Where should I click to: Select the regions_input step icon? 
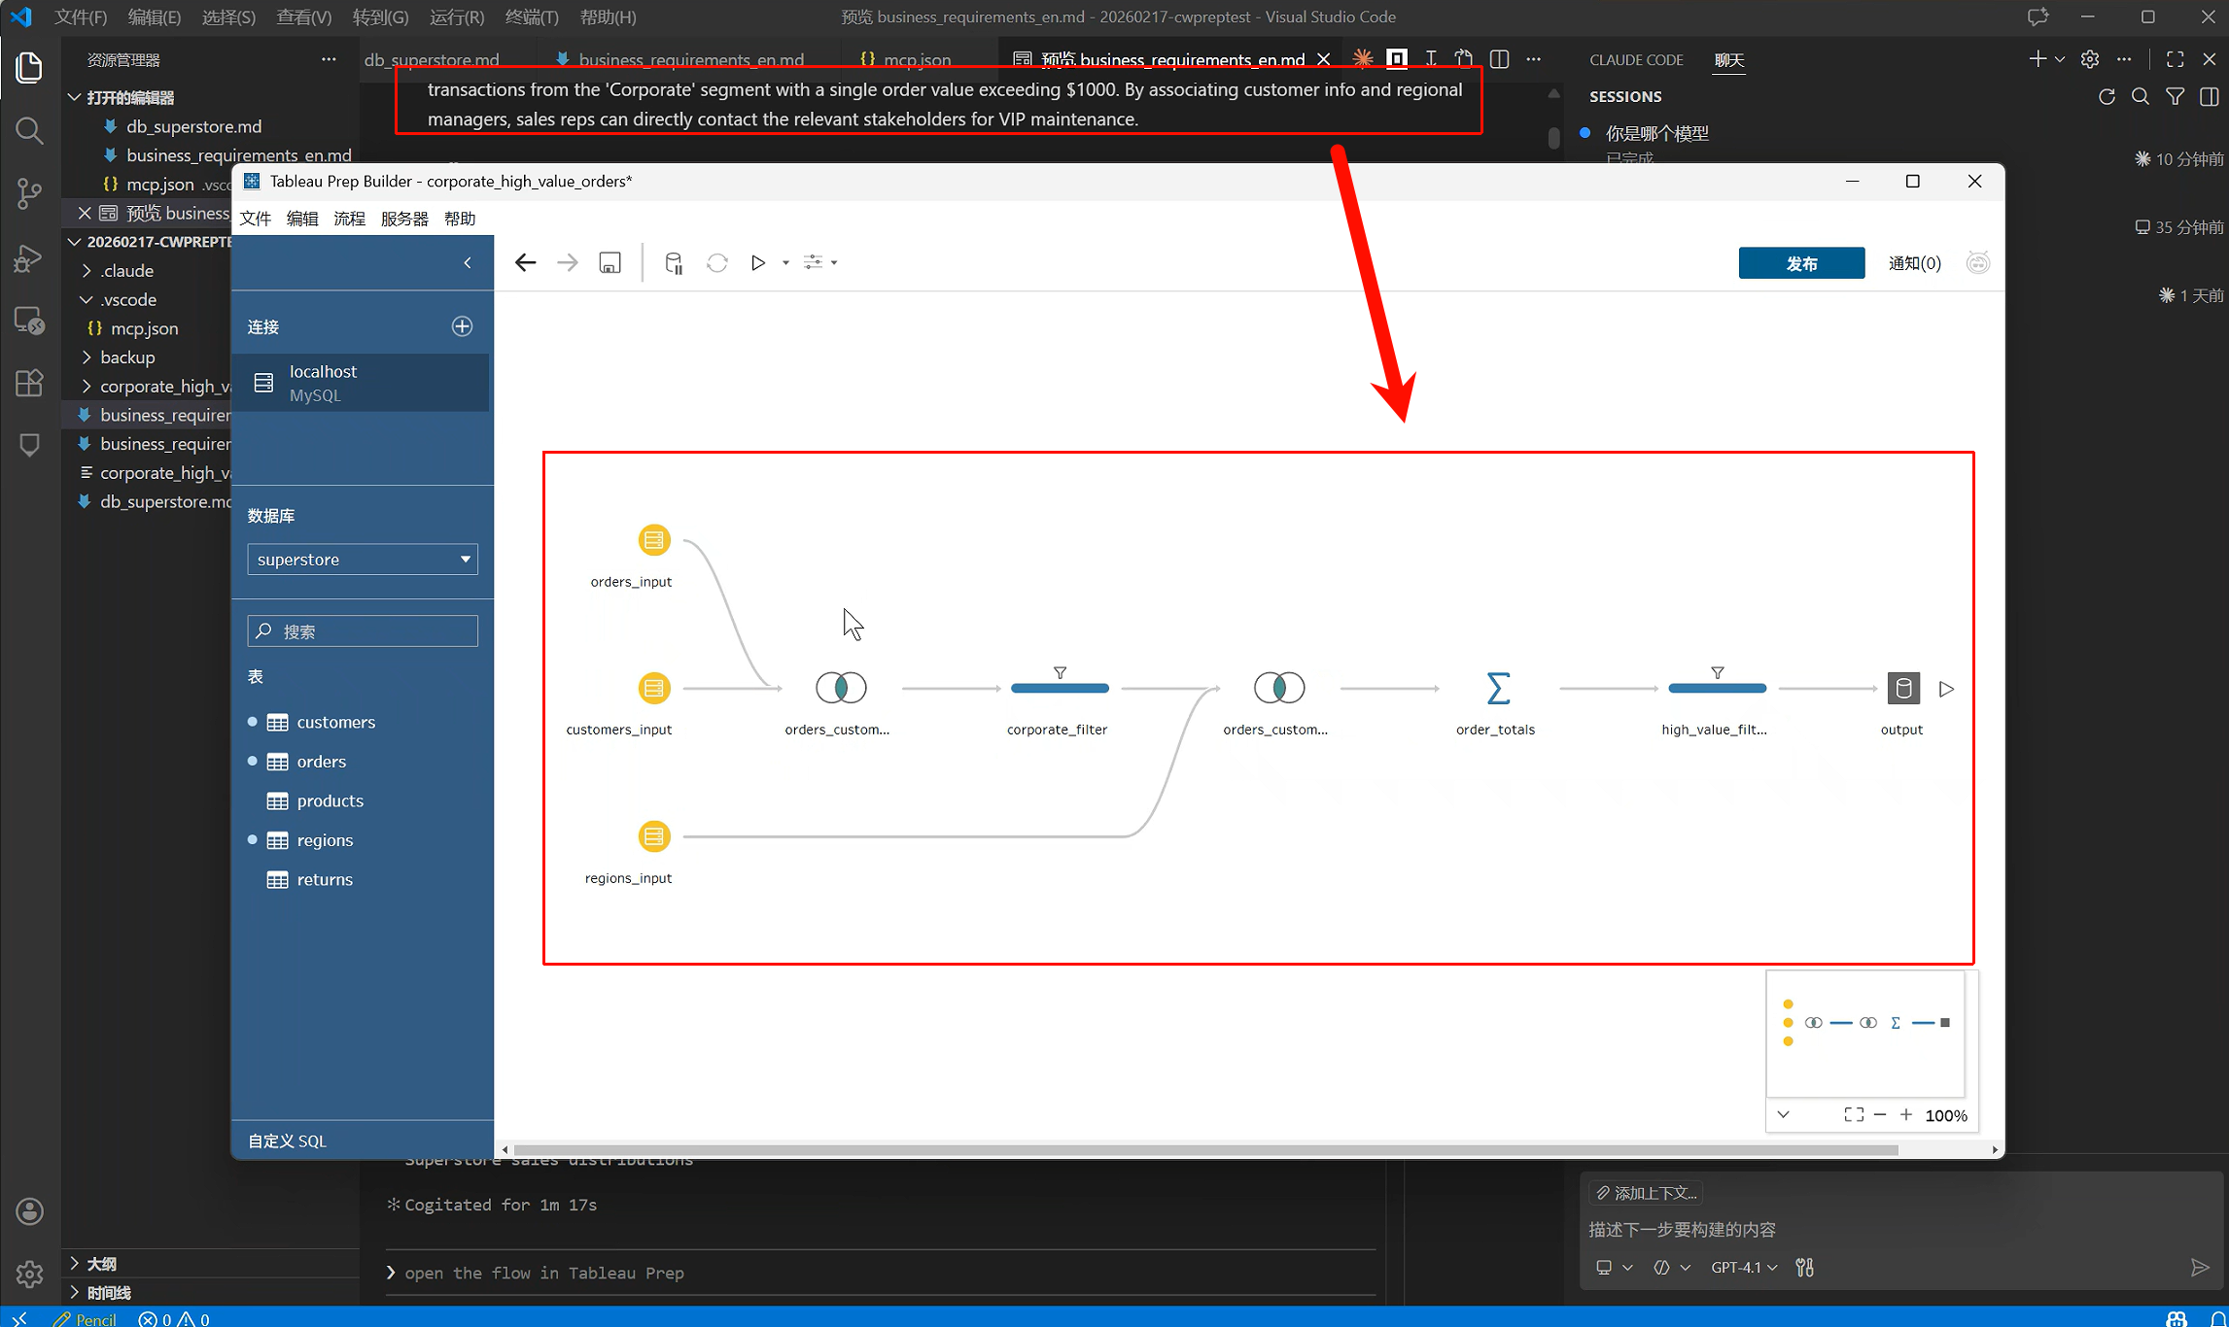654,836
